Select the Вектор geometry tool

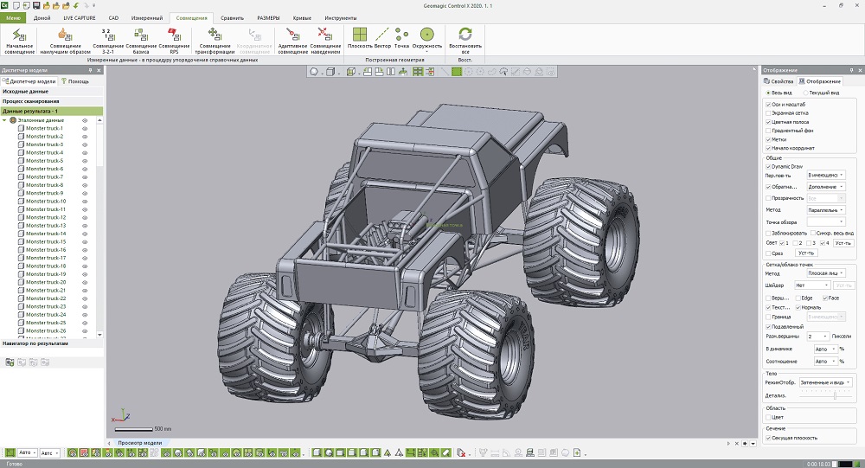point(381,38)
